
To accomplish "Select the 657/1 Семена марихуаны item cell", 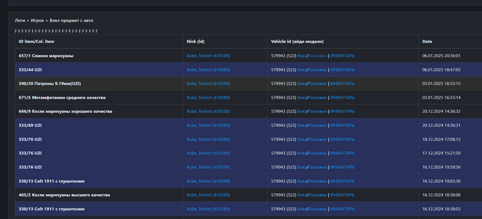I will pos(46,56).
